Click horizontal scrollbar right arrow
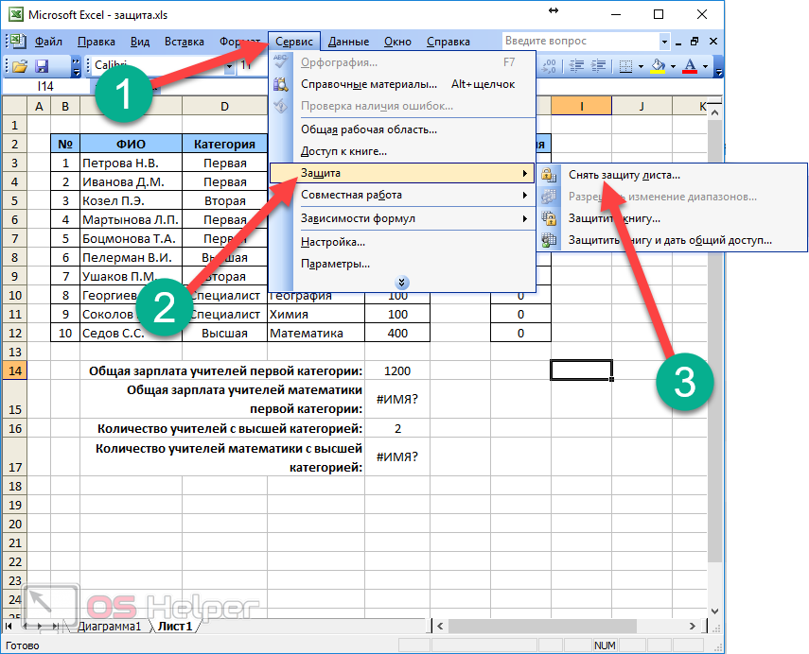809x654 pixels. (x=693, y=627)
